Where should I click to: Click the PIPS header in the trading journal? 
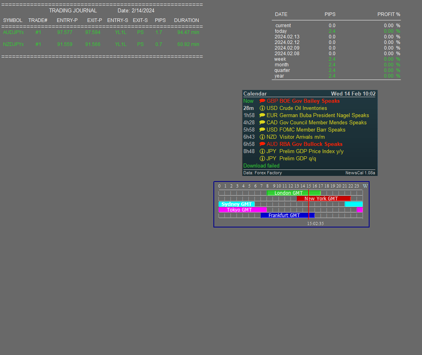pos(160,20)
